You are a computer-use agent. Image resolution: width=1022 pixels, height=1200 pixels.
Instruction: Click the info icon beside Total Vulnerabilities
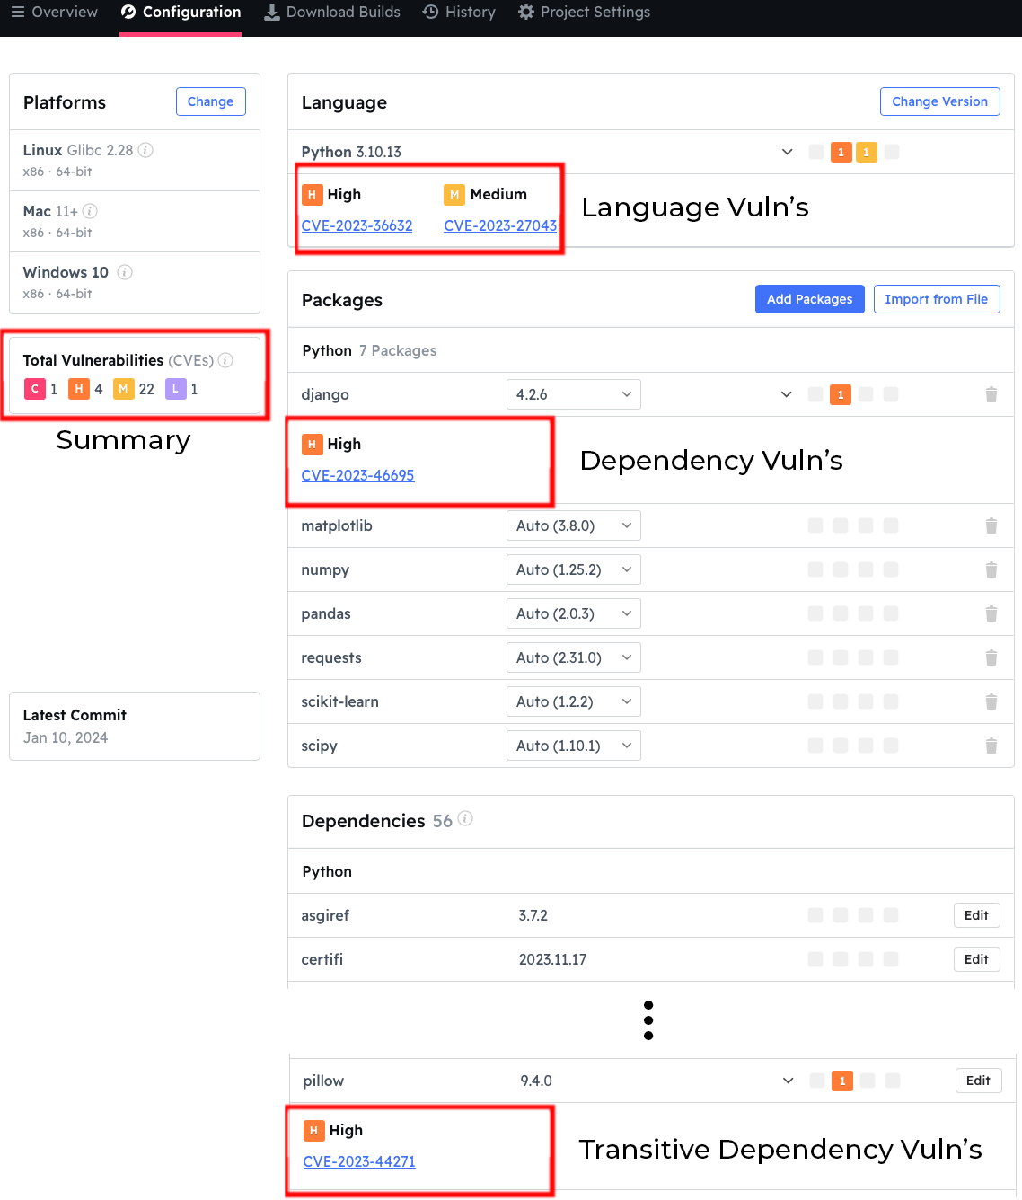tap(225, 360)
